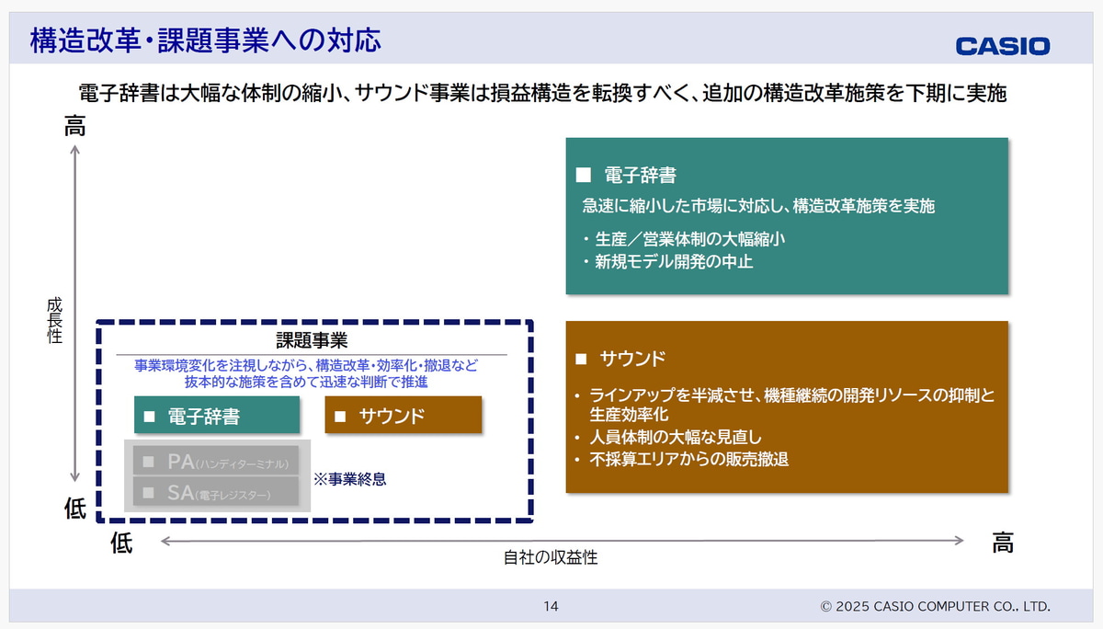Viewport: 1103px width, 629px height.
Task: Click the horizontal axis label 自社の収益性
Action: (551, 557)
